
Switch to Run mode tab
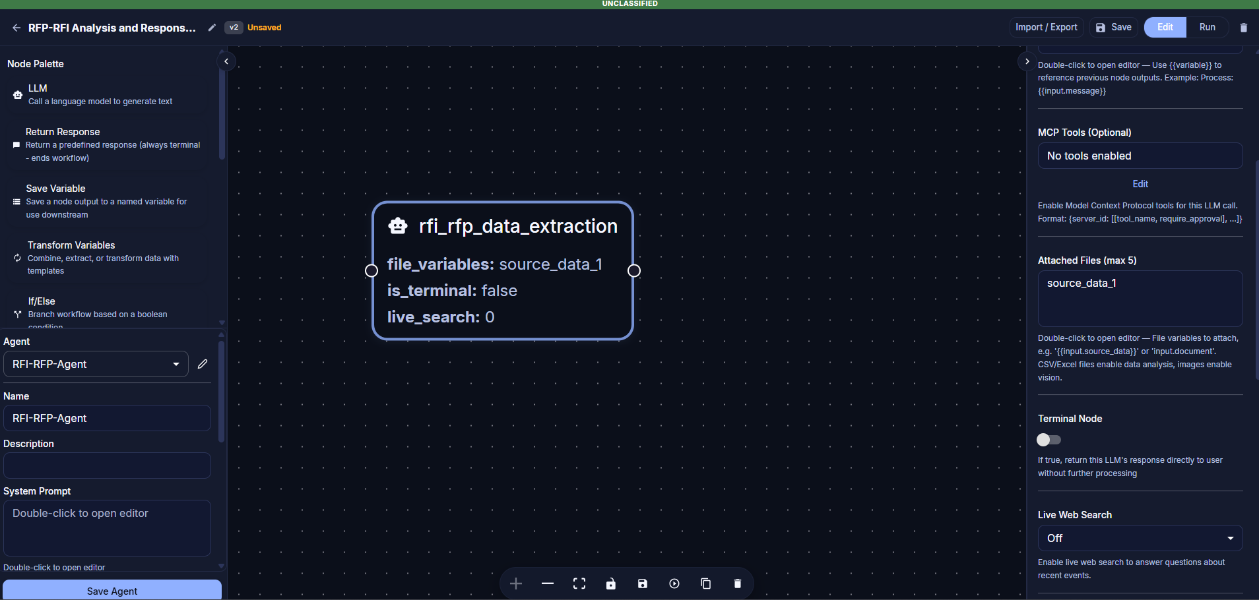click(1208, 27)
